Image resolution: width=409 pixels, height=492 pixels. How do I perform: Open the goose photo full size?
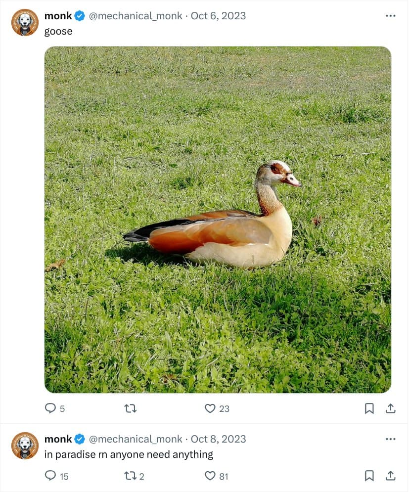coord(218,220)
